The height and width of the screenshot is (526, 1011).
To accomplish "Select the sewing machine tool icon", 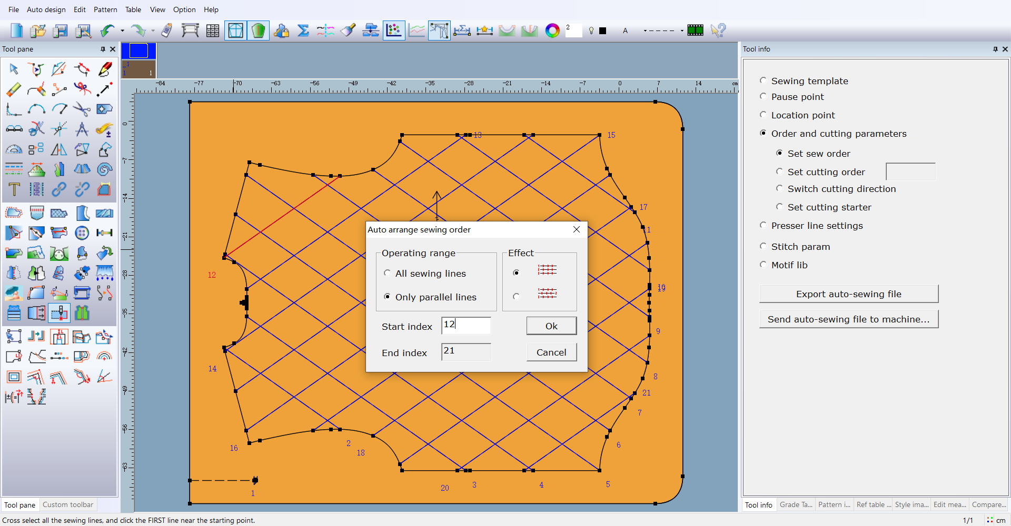I will click(82, 293).
